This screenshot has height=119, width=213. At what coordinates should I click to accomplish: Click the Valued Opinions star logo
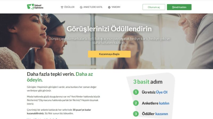click(35, 7)
